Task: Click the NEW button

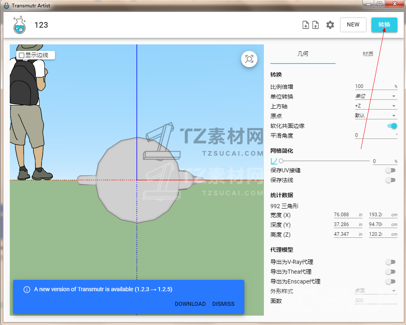Action: (x=353, y=25)
